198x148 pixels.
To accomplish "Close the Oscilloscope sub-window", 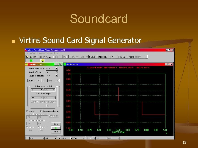I will tap(171, 64).
